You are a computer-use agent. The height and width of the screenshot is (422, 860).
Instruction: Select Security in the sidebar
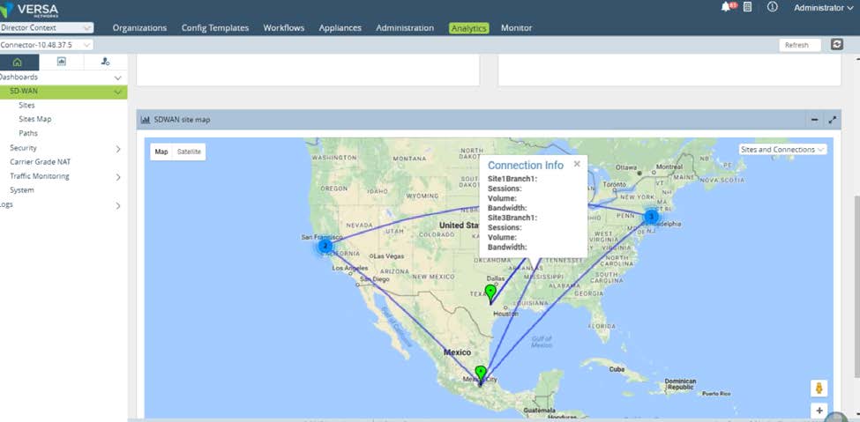(x=23, y=148)
